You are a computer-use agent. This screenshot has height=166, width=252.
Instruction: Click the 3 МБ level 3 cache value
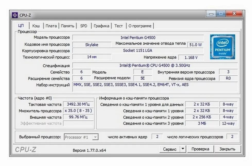point(202,123)
